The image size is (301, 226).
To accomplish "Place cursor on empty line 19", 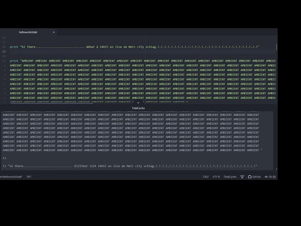I will pyautogui.click(x=142, y=51).
